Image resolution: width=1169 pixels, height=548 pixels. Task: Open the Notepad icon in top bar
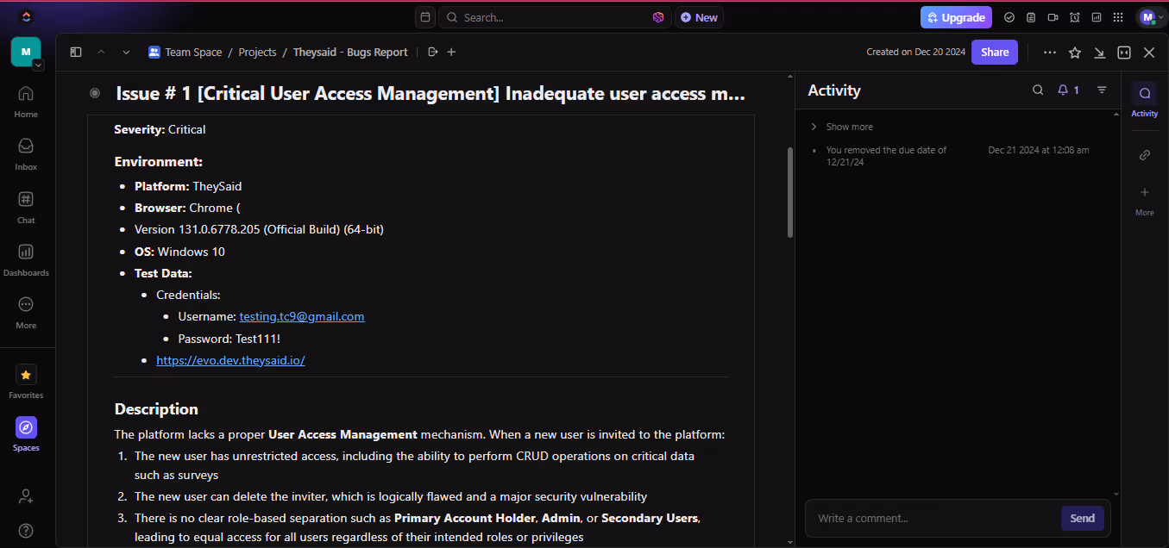(1031, 17)
